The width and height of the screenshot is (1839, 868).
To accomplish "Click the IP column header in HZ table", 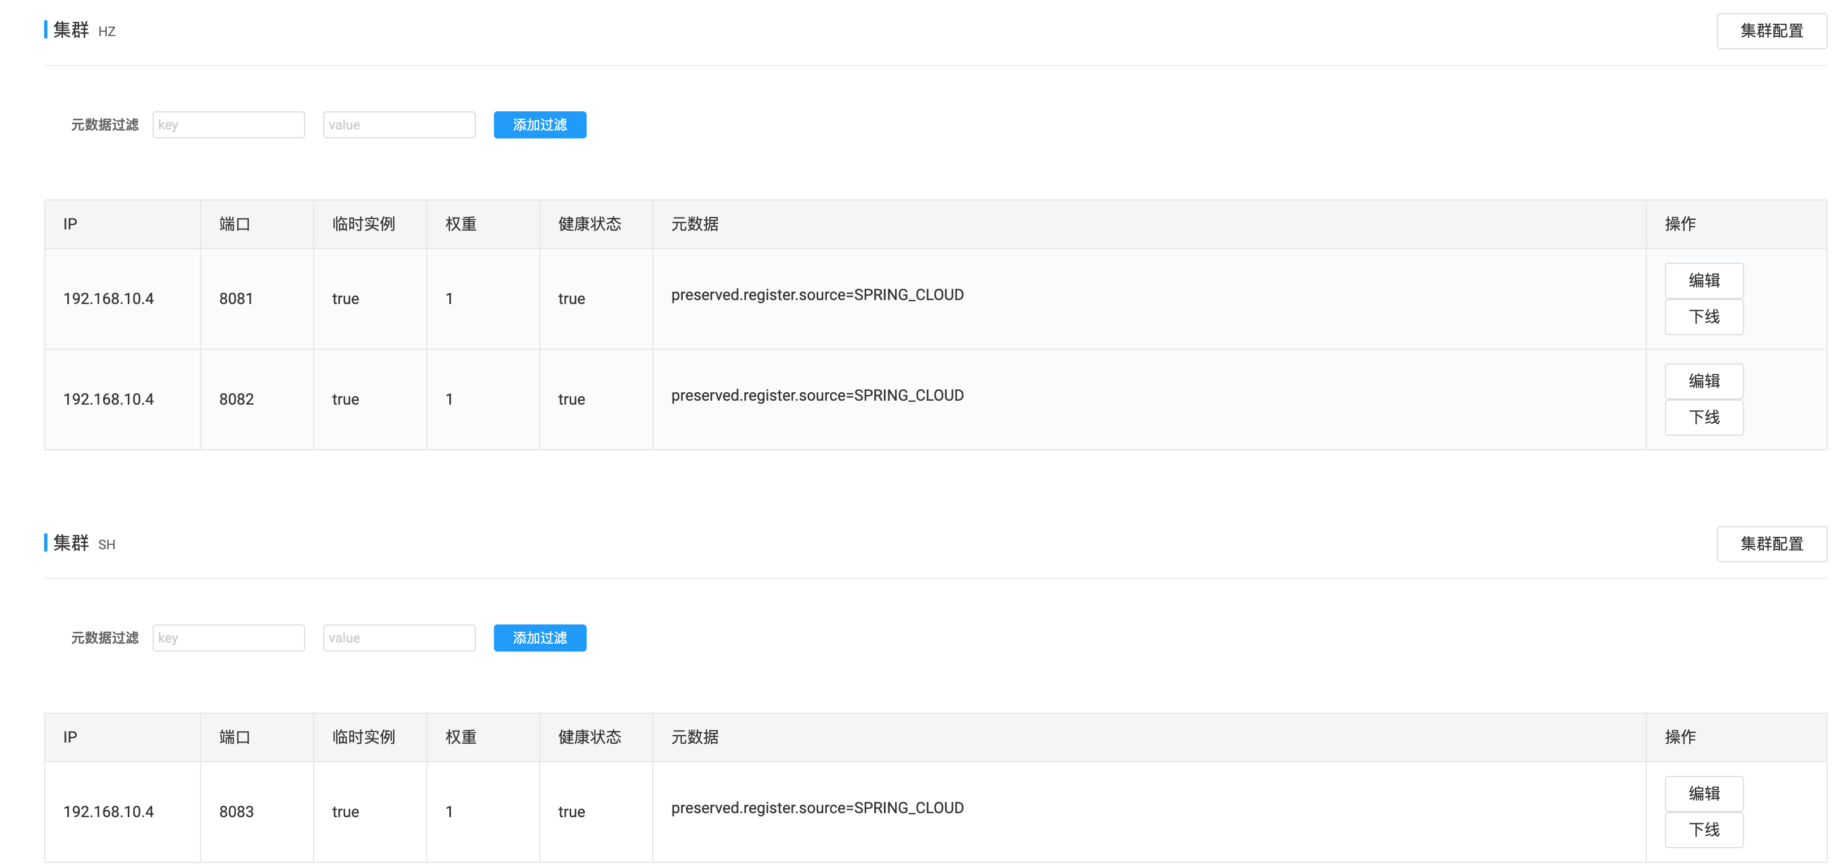I will coord(70,224).
